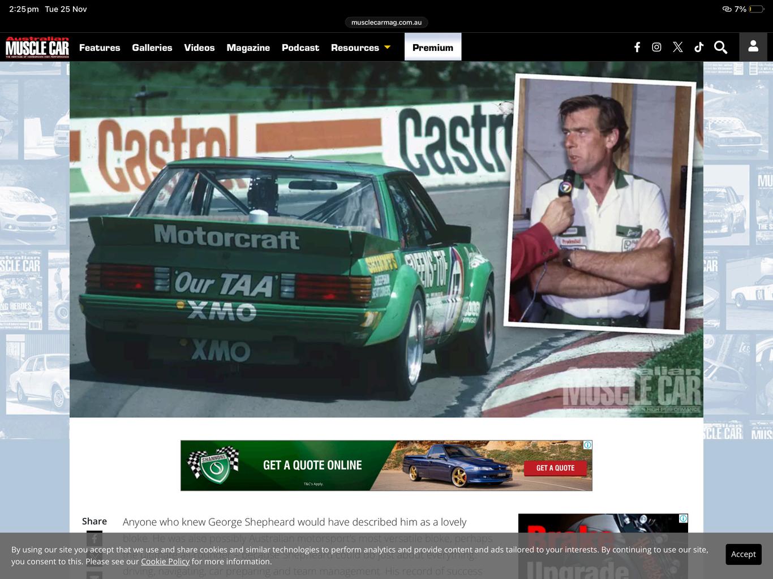The height and width of the screenshot is (579, 773).
Task: Click the Premium button
Action: click(x=433, y=47)
